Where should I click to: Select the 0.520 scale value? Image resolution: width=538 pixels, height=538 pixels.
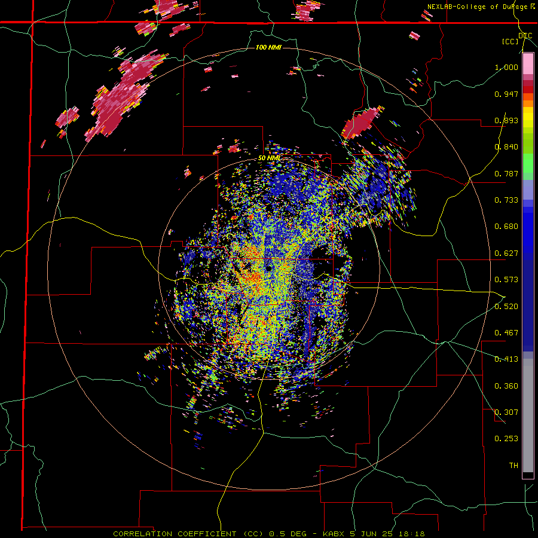coord(506,307)
